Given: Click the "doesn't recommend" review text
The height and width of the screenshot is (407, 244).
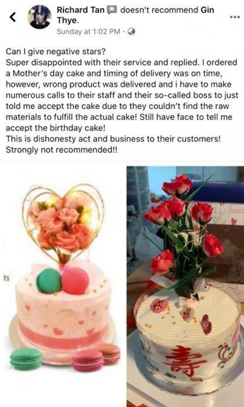Looking at the screenshot, I should pyautogui.click(x=159, y=10).
